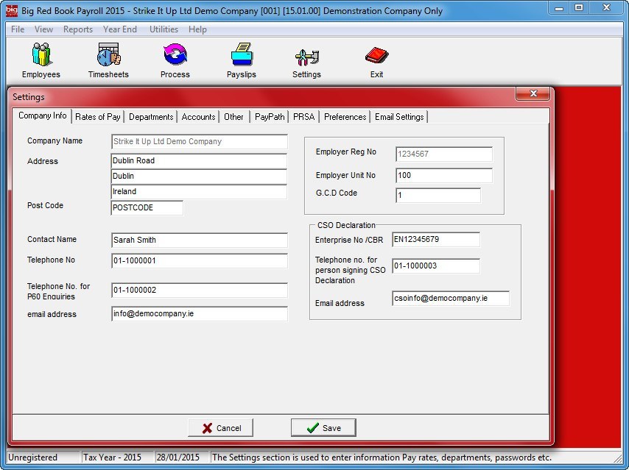Open the Payslips section
The image size is (629, 470).
pos(241,60)
